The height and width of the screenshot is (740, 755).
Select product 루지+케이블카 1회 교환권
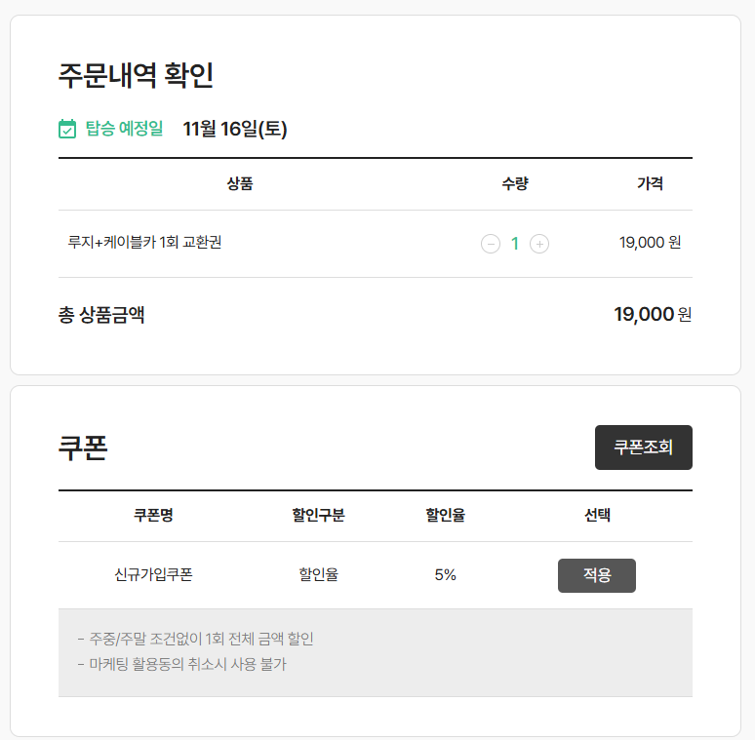[144, 242]
